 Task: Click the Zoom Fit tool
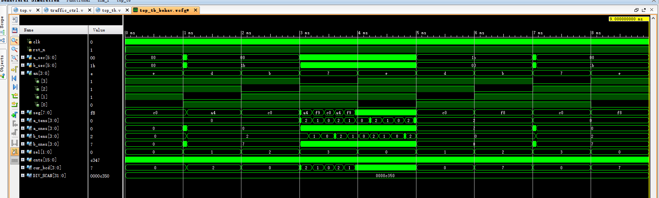(x=15, y=58)
